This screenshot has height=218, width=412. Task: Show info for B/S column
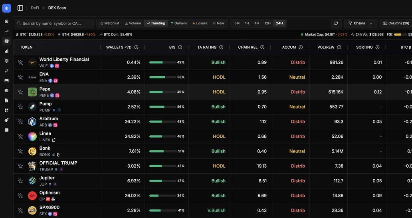[180, 47]
